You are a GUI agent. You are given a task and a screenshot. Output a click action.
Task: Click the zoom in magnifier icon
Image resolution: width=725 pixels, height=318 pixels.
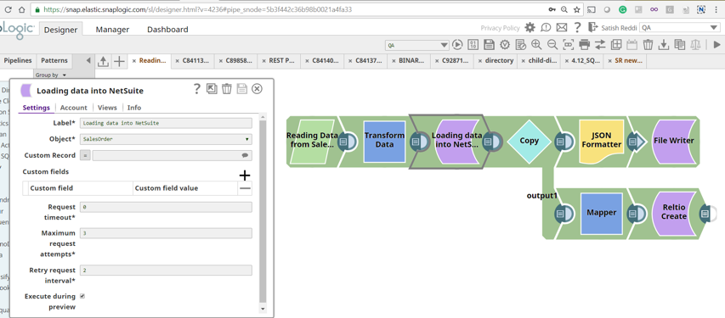[536, 44]
